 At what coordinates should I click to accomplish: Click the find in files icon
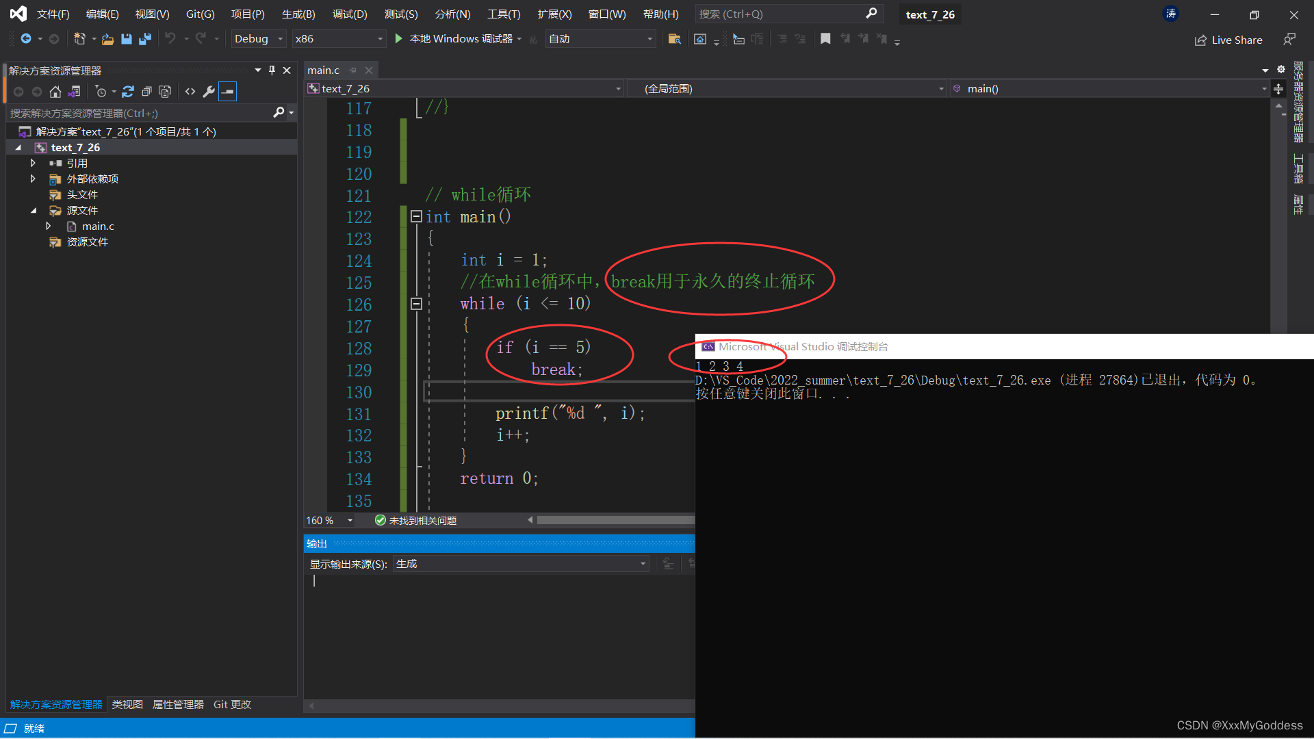tap(675, 39)
